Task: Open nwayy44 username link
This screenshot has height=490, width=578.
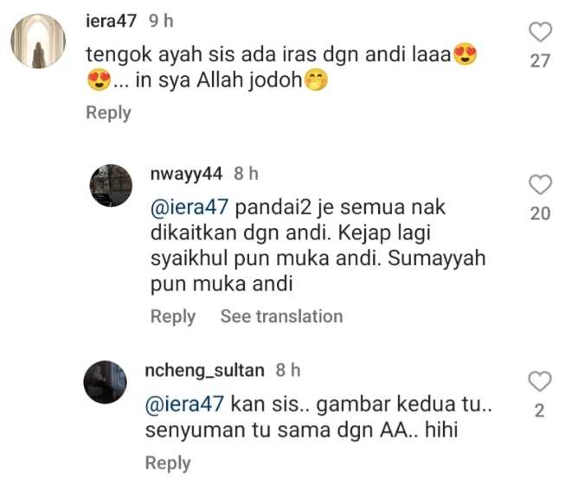Action: pos(187,174)
